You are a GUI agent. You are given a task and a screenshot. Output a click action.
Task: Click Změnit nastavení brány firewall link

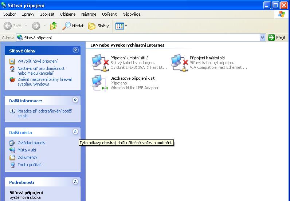pyautogui.click(x=45, y=82)
